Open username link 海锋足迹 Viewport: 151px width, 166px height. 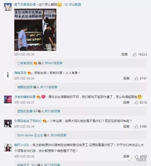click(20, 73)
